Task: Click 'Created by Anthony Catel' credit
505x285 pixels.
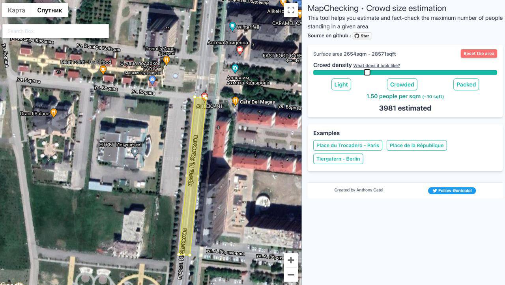Action: pyautogui.click(x=359, y=190)
